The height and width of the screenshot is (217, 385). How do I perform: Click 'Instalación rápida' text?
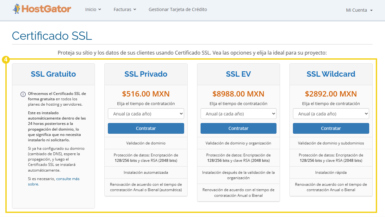coord(331,173)
